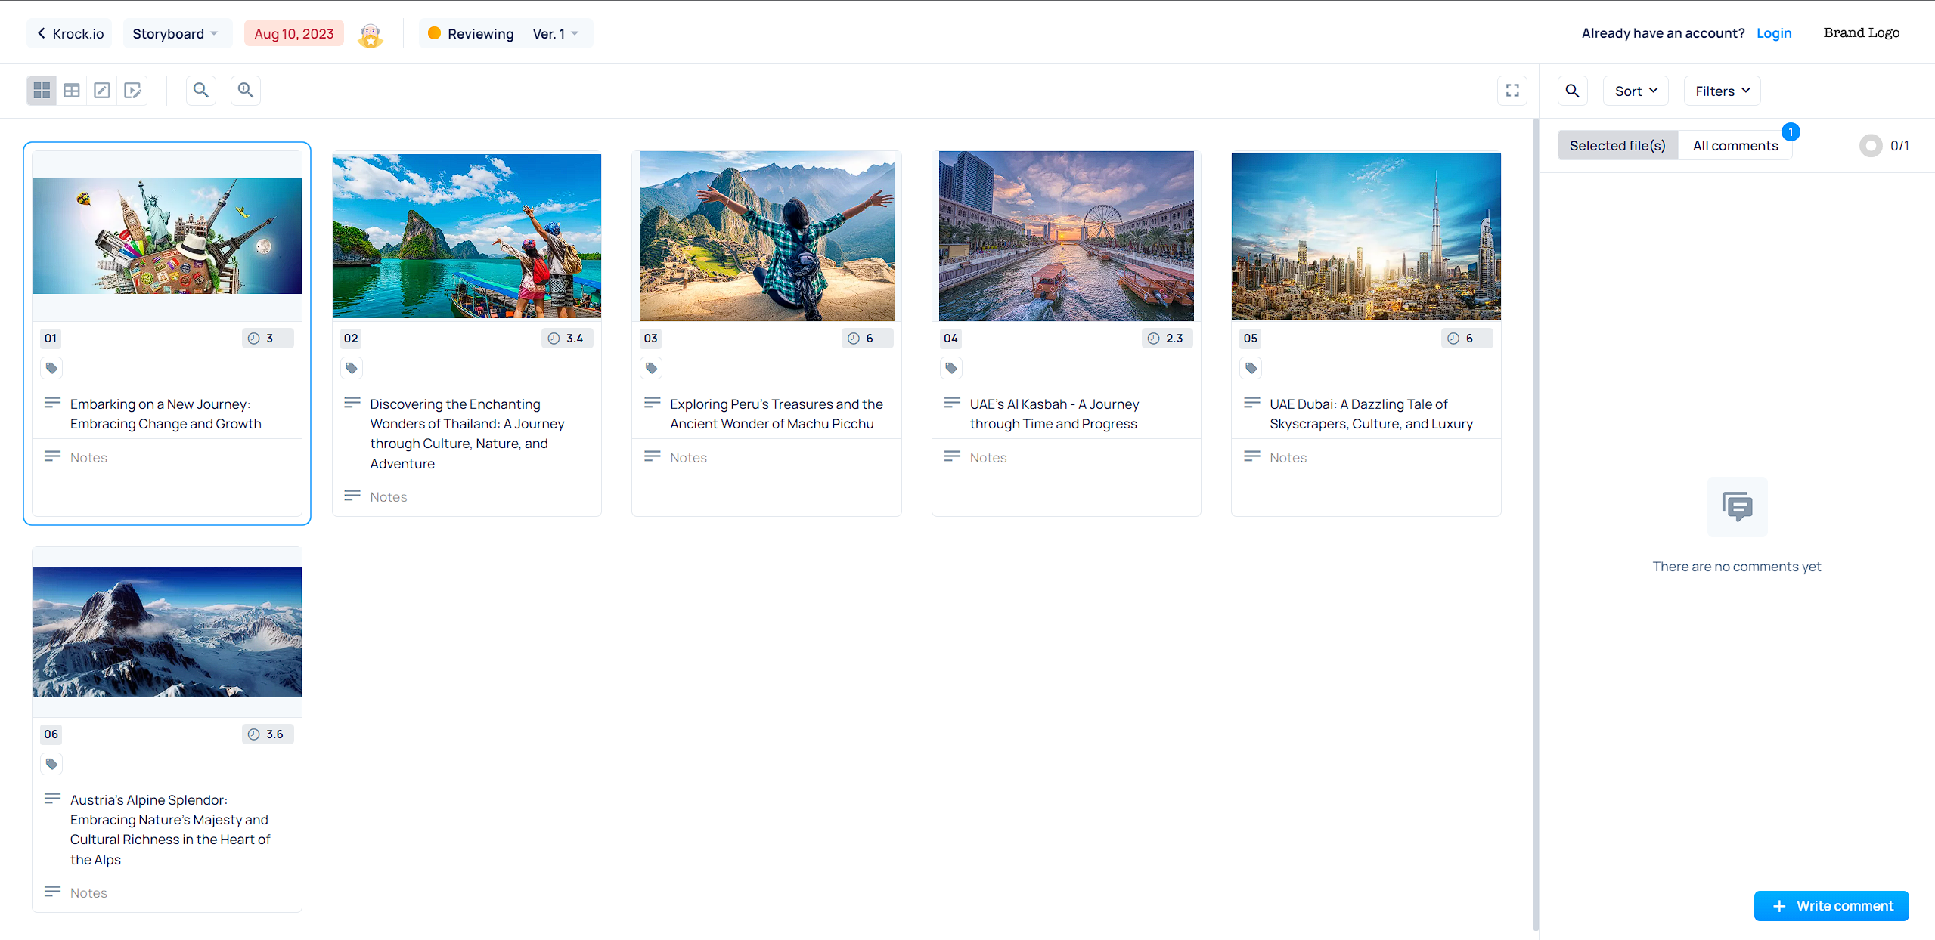The image size is (1935, 940).
Task: Click the zoom in magnifier icon
Action: [x=246, y=89]
